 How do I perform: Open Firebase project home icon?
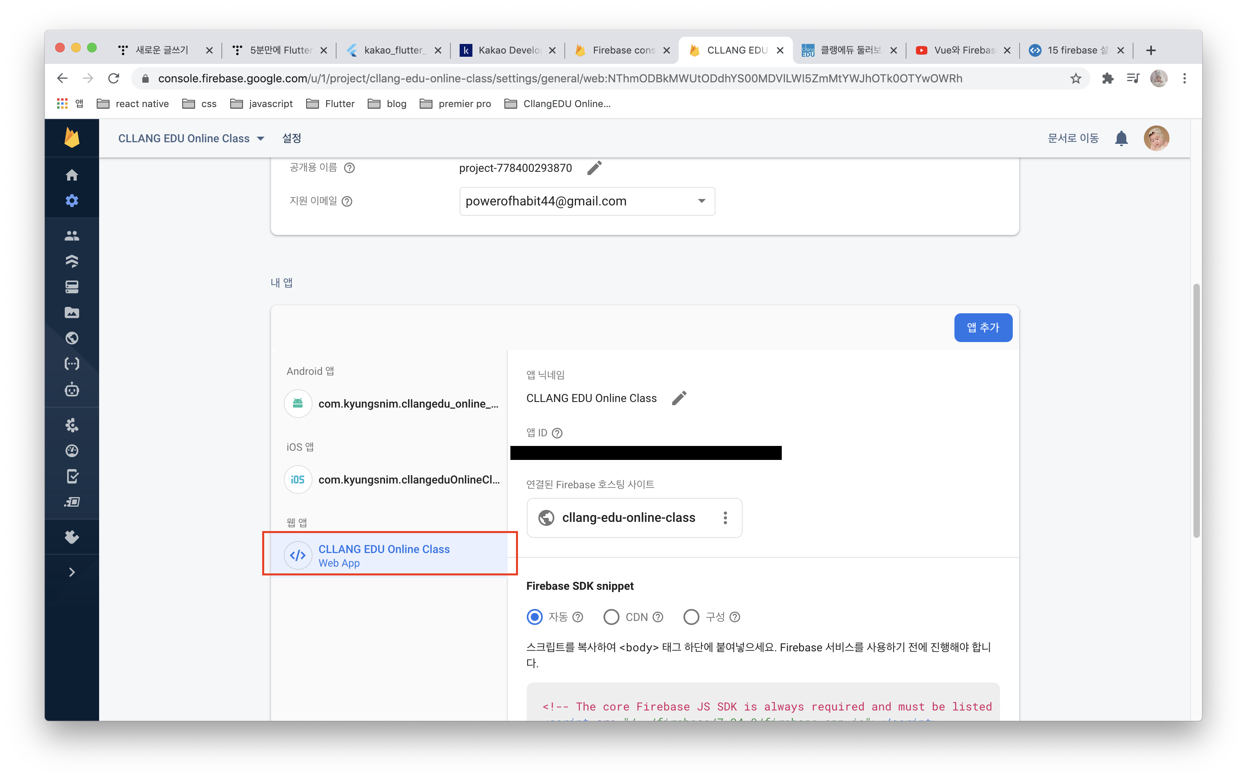tap(72, 175)
